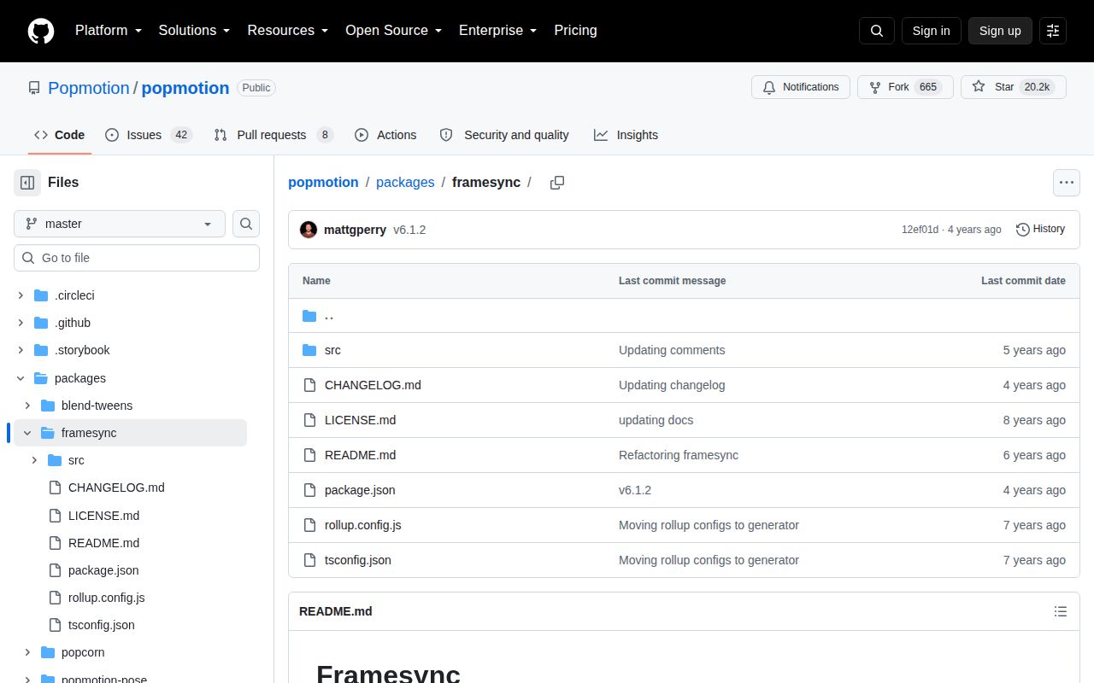
Task: Navigate to popmotion breadcrumb root link
Action: pyautogui.click(x=323, y=183)
